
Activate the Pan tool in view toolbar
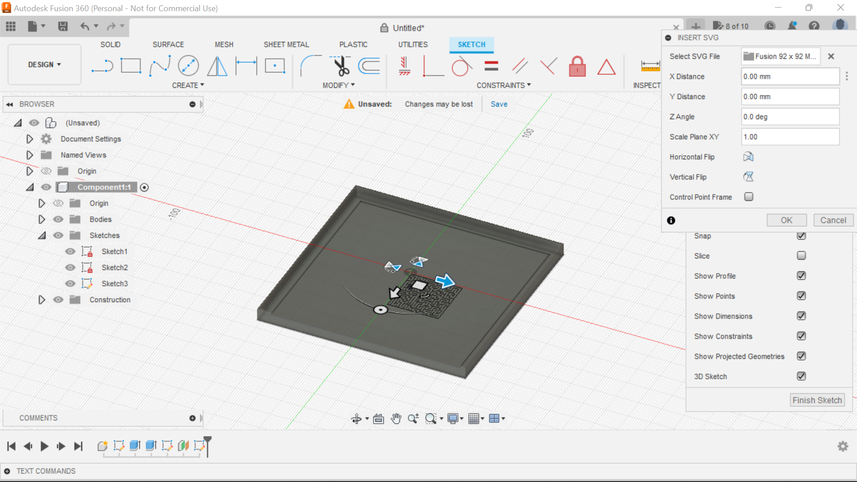[396, 419]
